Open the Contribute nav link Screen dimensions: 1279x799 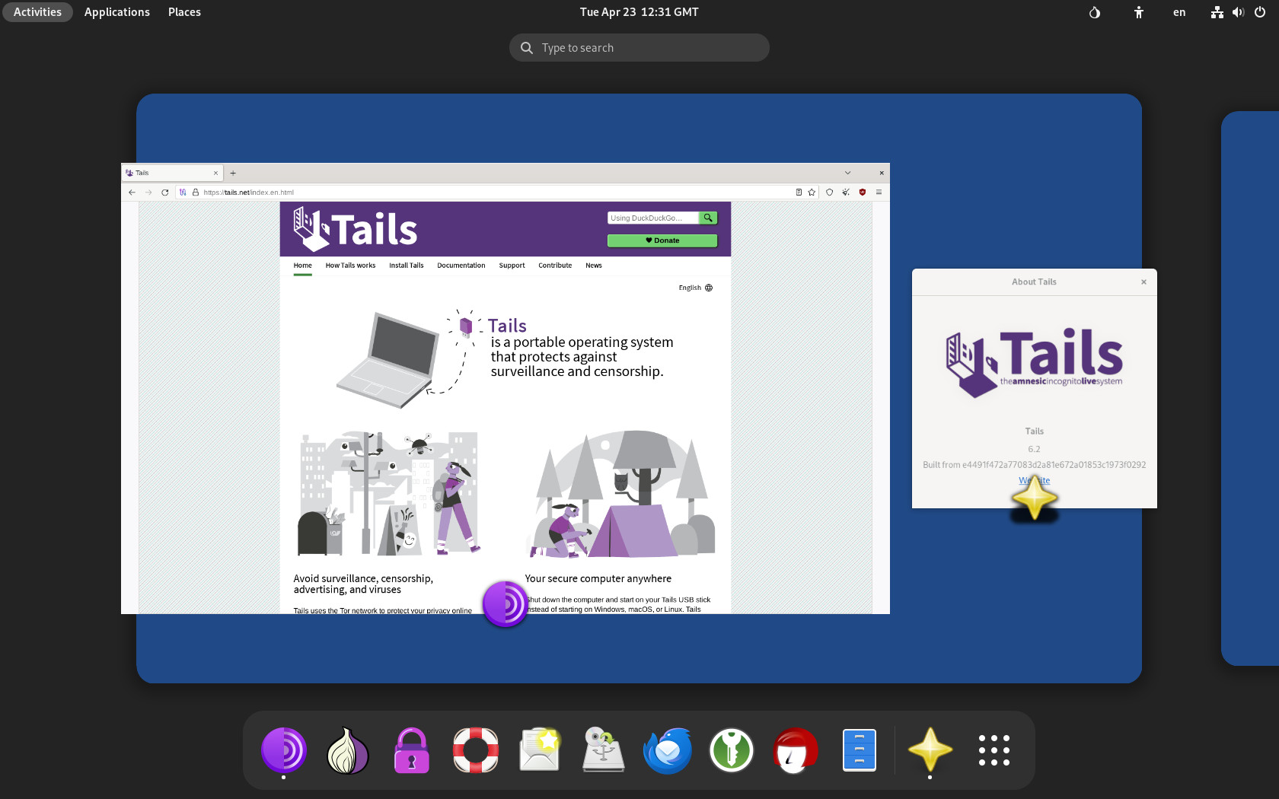555,266
